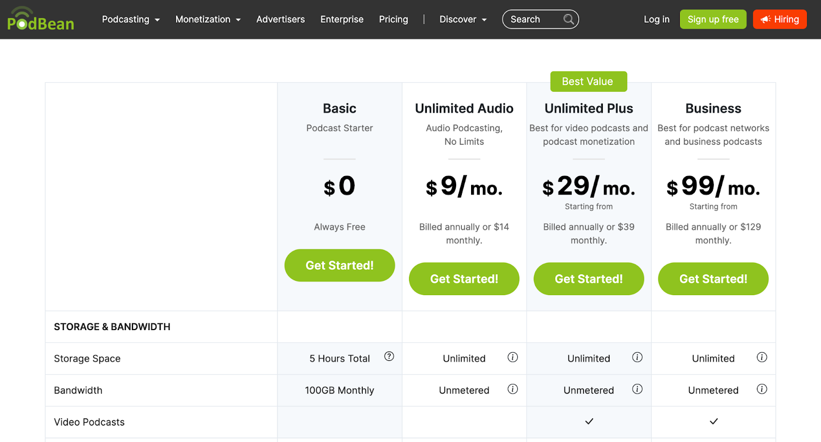Go to the Advertisers page
The width and height of the screenshot is (821, 442).
pyautogui.click(x=281, y=20)
